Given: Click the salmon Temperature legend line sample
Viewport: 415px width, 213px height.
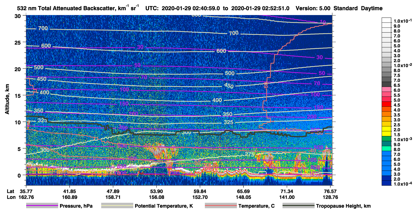Looking at the screenshot, I should (220, 206).
